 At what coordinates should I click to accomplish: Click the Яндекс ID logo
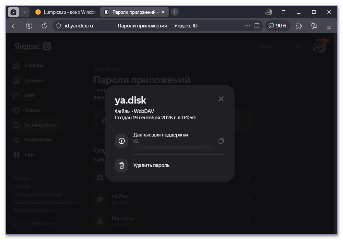coord(33,46)
